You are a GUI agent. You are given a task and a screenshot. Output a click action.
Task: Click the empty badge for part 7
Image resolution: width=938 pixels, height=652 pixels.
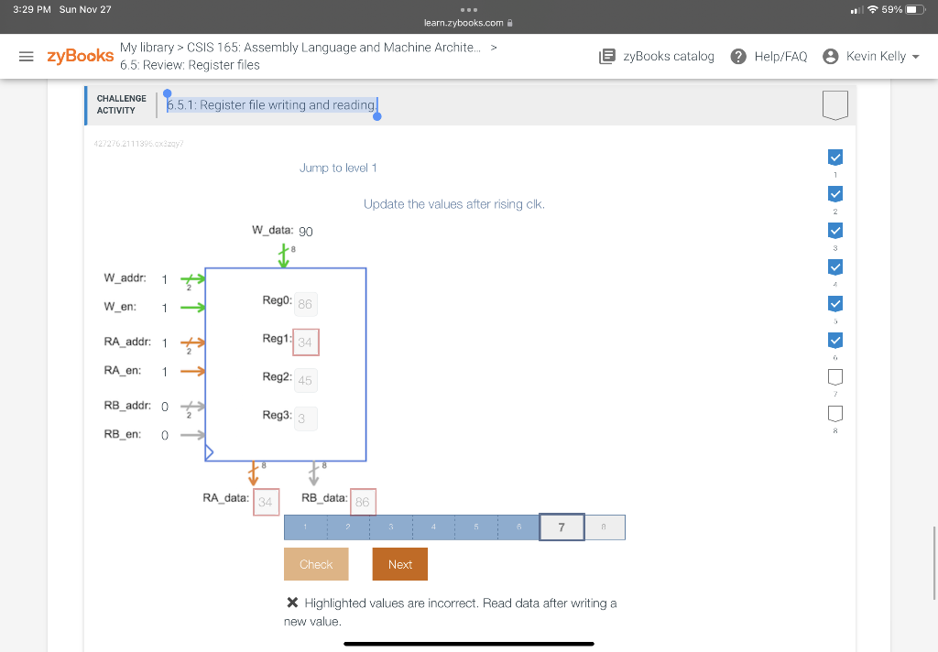(x=834, y=376)
